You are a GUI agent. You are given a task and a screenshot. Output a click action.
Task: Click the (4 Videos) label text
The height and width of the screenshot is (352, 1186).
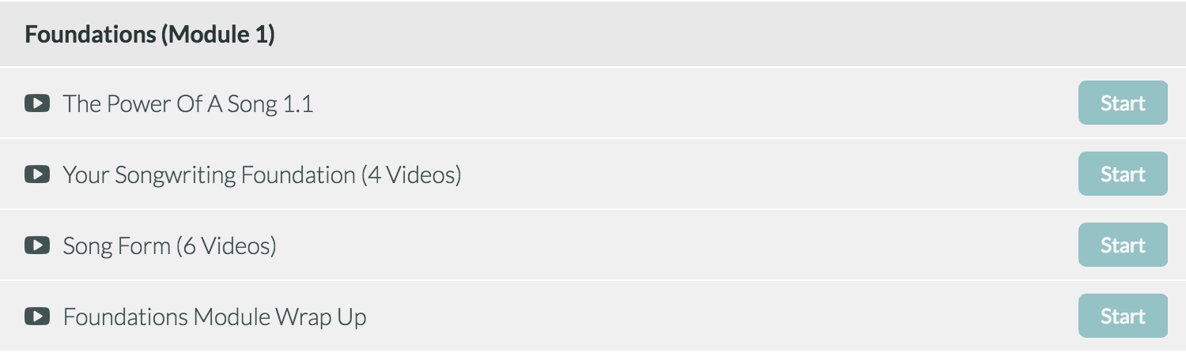pyautogui.click(x=411, y=174)
